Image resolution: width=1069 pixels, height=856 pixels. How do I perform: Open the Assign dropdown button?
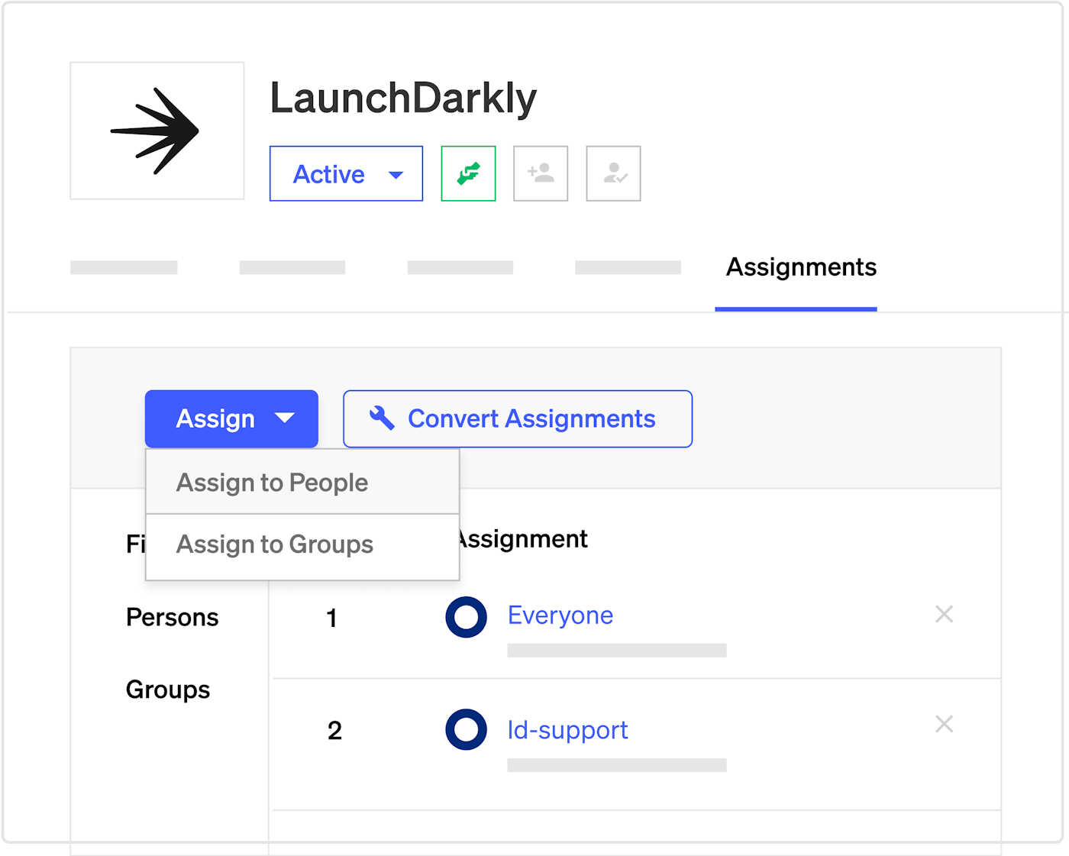click(231, 418)
